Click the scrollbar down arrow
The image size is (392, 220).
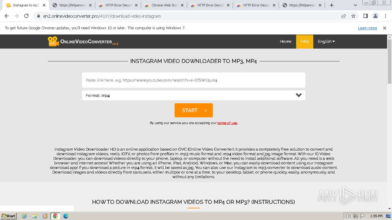point(390,209)
